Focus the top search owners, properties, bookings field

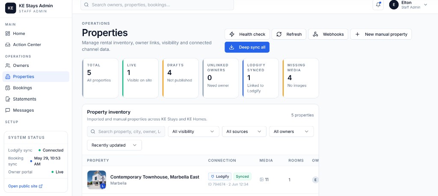pyautogui.click(x=157, y=5)
